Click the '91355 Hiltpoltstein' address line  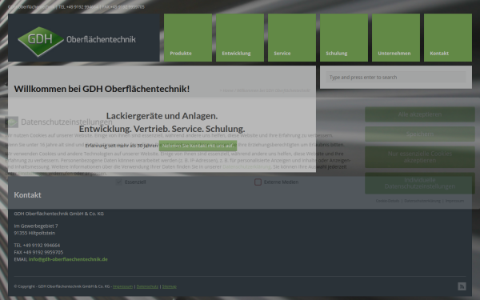pyautogui.click(x=34, y=233)
